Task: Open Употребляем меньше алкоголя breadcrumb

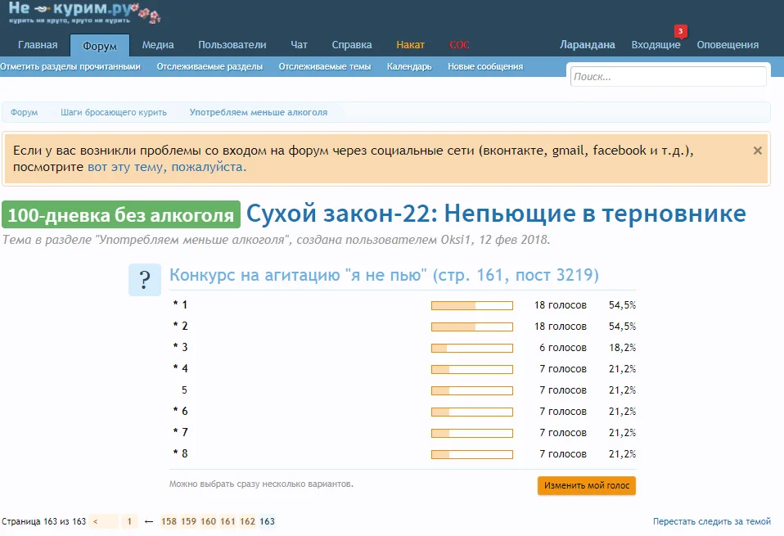Action: pos(258,112)
